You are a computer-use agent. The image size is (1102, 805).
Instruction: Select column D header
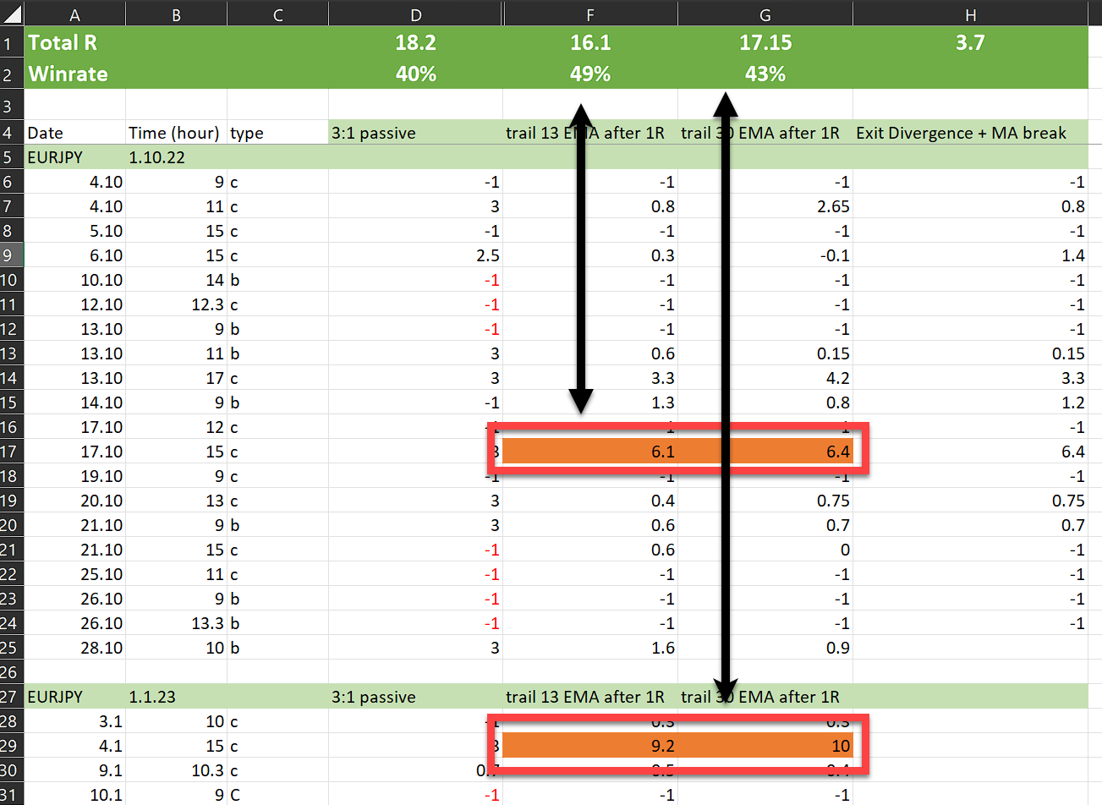pos(415,14)
